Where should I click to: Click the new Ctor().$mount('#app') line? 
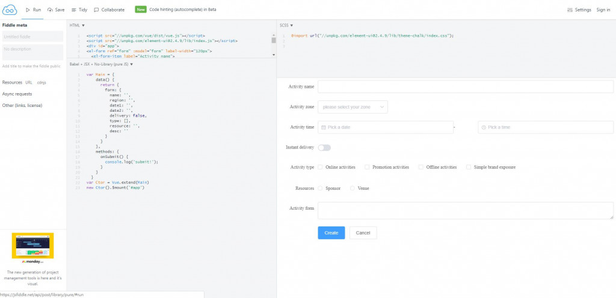[x=116, y=188]
